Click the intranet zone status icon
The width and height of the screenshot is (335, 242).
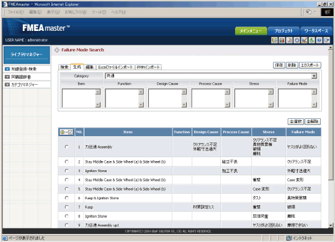point(289,238)
